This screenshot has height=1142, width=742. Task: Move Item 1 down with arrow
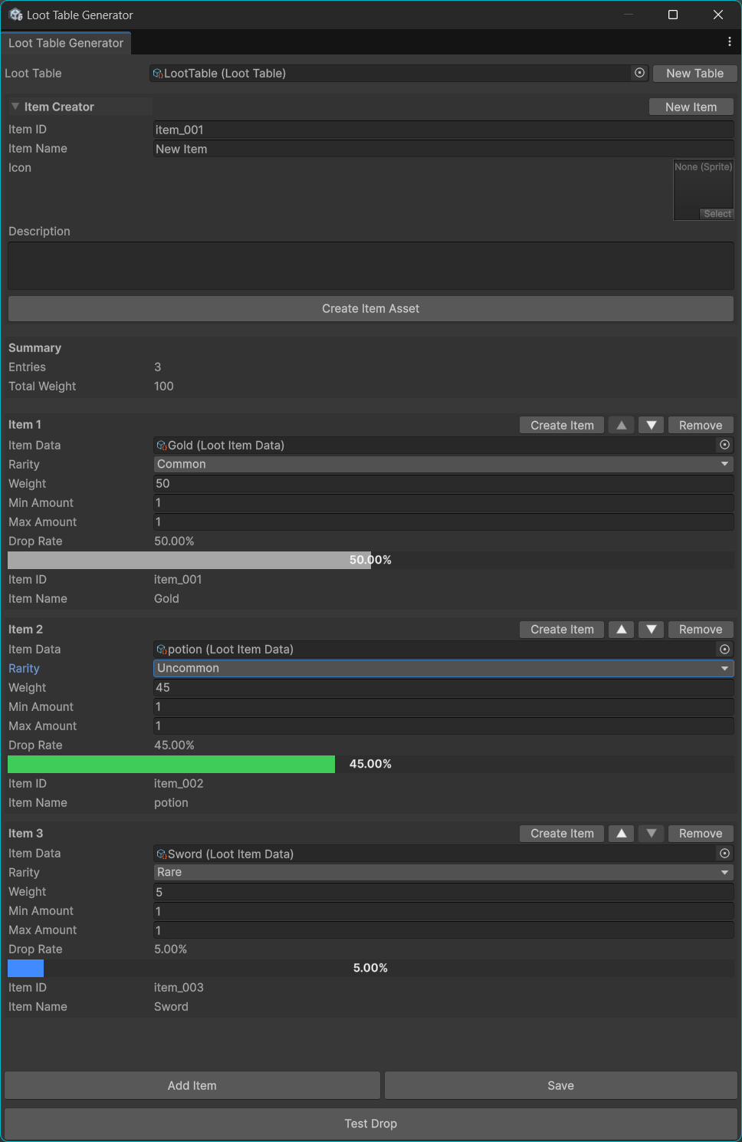tap(651, 425)
